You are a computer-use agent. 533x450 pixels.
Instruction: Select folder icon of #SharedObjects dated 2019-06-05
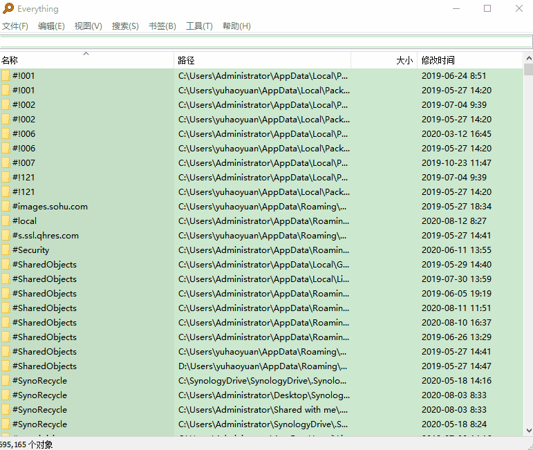pos(6,293)
